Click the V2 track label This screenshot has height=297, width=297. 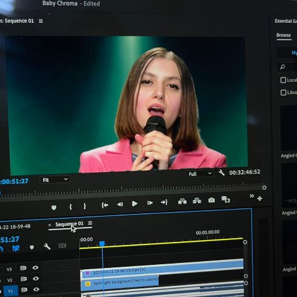pos(10,280)
